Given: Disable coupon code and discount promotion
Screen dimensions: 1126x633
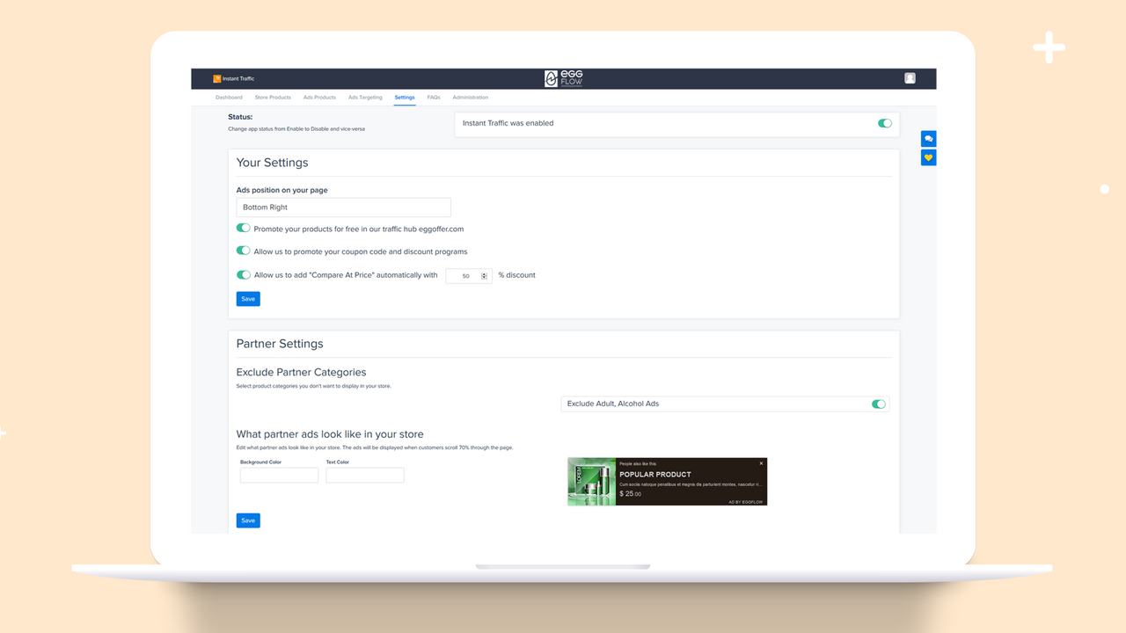Looking at the screenshot, I should pyautogui.click(x=243, y=250).
